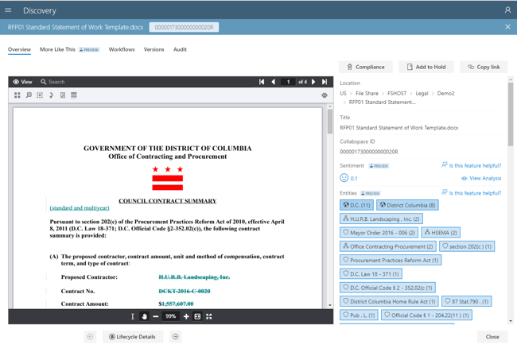Screen dimensions: 517x352
Task: Open the Workflows tab
Action: click(122, 49)
